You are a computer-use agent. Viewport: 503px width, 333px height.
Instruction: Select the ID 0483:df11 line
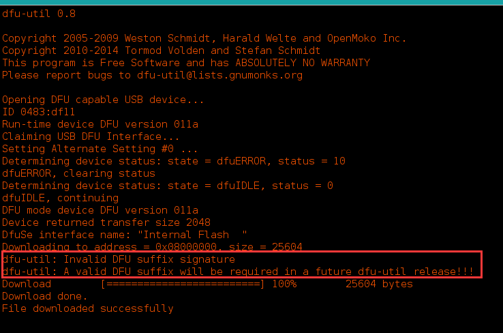[38, 112]
